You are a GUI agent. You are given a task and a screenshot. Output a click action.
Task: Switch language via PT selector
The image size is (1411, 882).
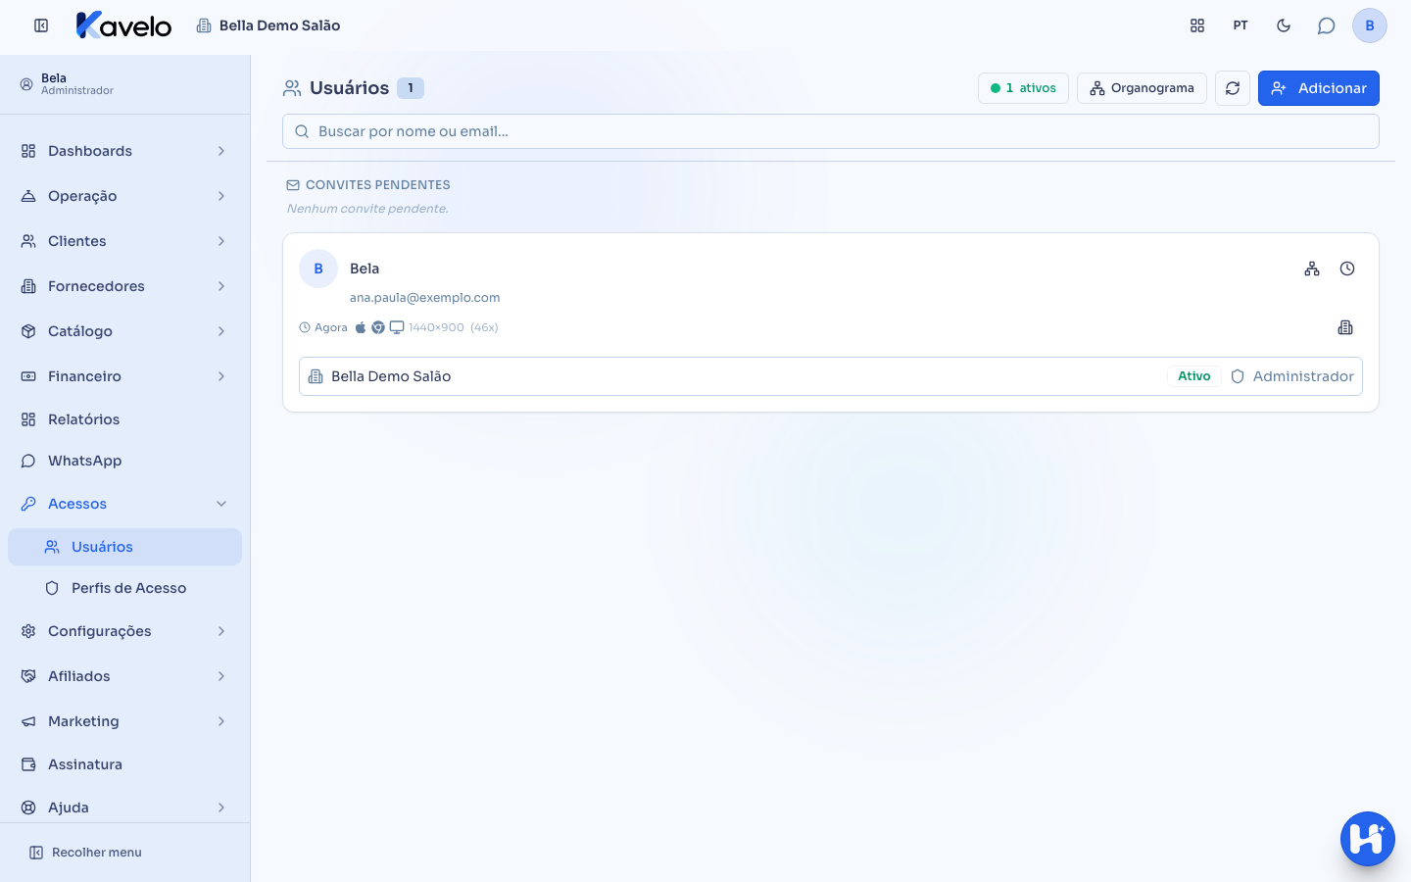[x=1241, y=25]
